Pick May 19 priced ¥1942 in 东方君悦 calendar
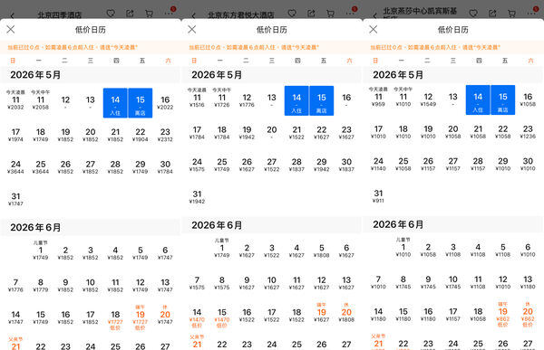544x350 pixels. click(x=247, y=133)
